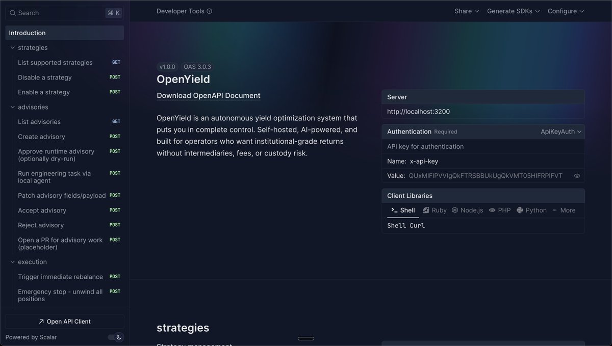Select the Ruby client tab

[435, 210]
